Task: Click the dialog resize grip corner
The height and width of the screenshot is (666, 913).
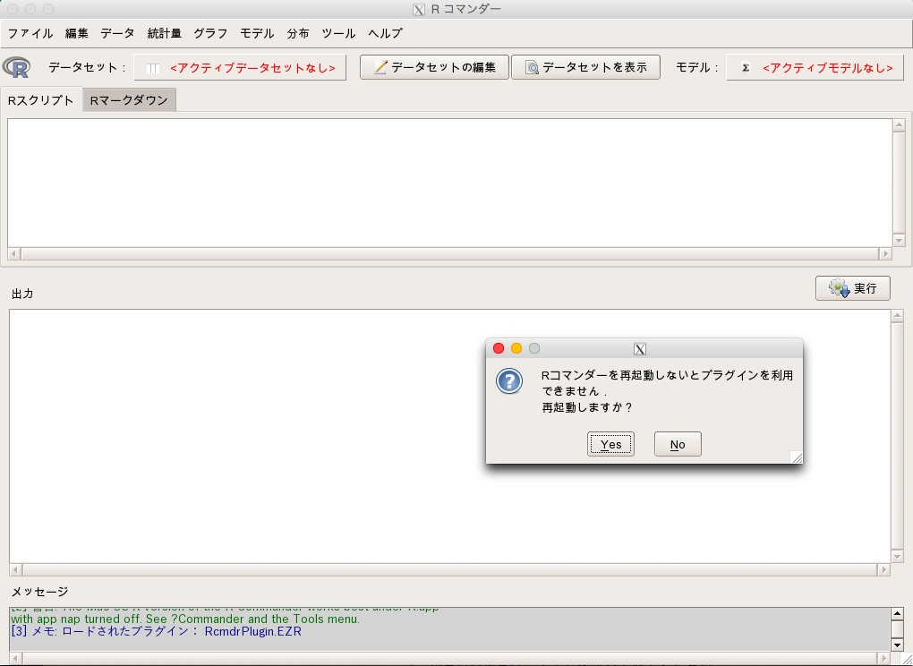Action: tap(797, 457)
